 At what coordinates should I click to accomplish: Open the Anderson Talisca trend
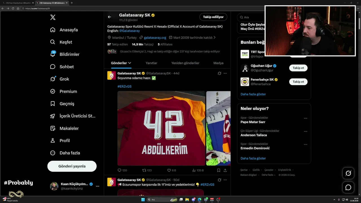pos(254,135)
